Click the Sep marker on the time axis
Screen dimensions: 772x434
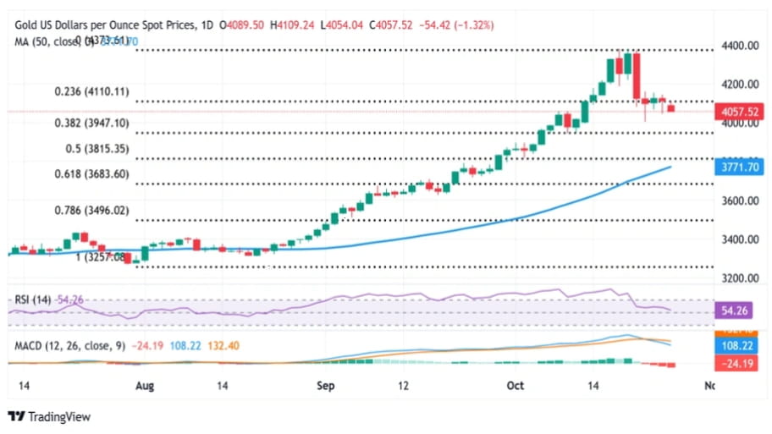(326, 386)
